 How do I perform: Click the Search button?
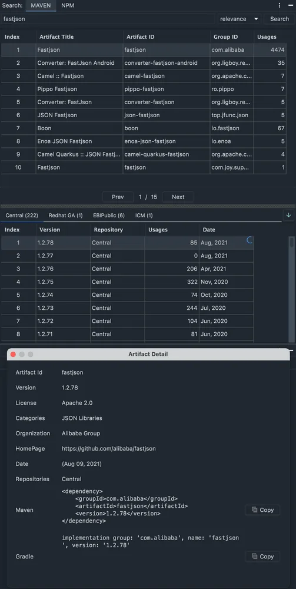(x=280, y=19)
